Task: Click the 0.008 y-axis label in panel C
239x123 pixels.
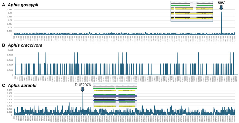Action: 9,90
